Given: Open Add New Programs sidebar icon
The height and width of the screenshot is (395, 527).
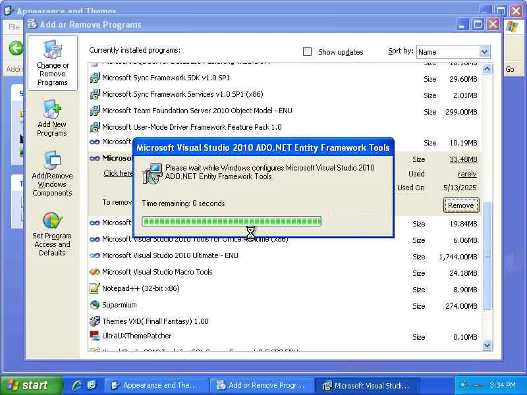Looking at the screenshot, I should click(x=53, y=109).
